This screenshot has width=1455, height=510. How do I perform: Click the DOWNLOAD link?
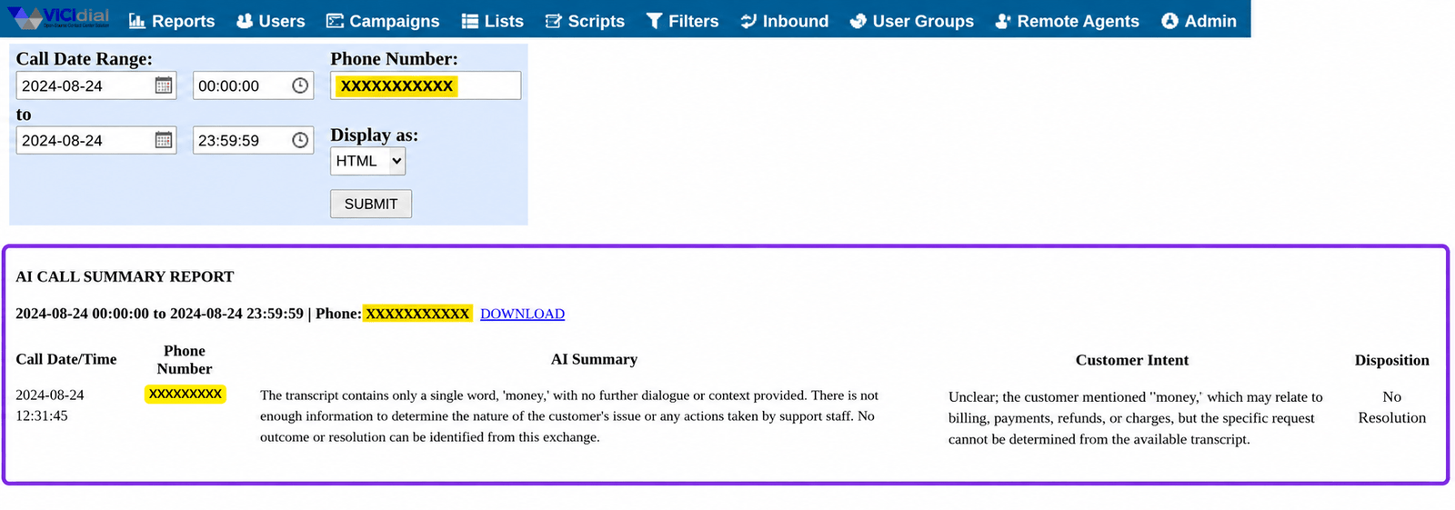522,314
